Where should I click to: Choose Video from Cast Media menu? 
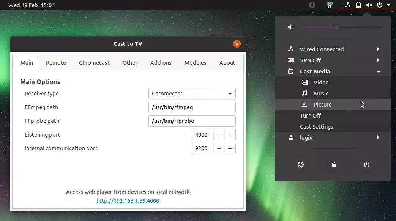pos(321,83)
